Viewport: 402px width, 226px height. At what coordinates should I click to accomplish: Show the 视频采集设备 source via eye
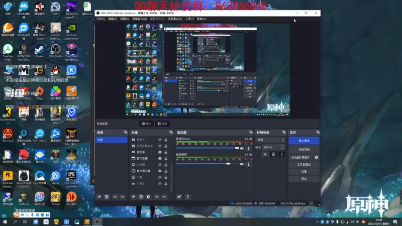coord(160,146)
